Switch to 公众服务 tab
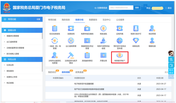 120,20
